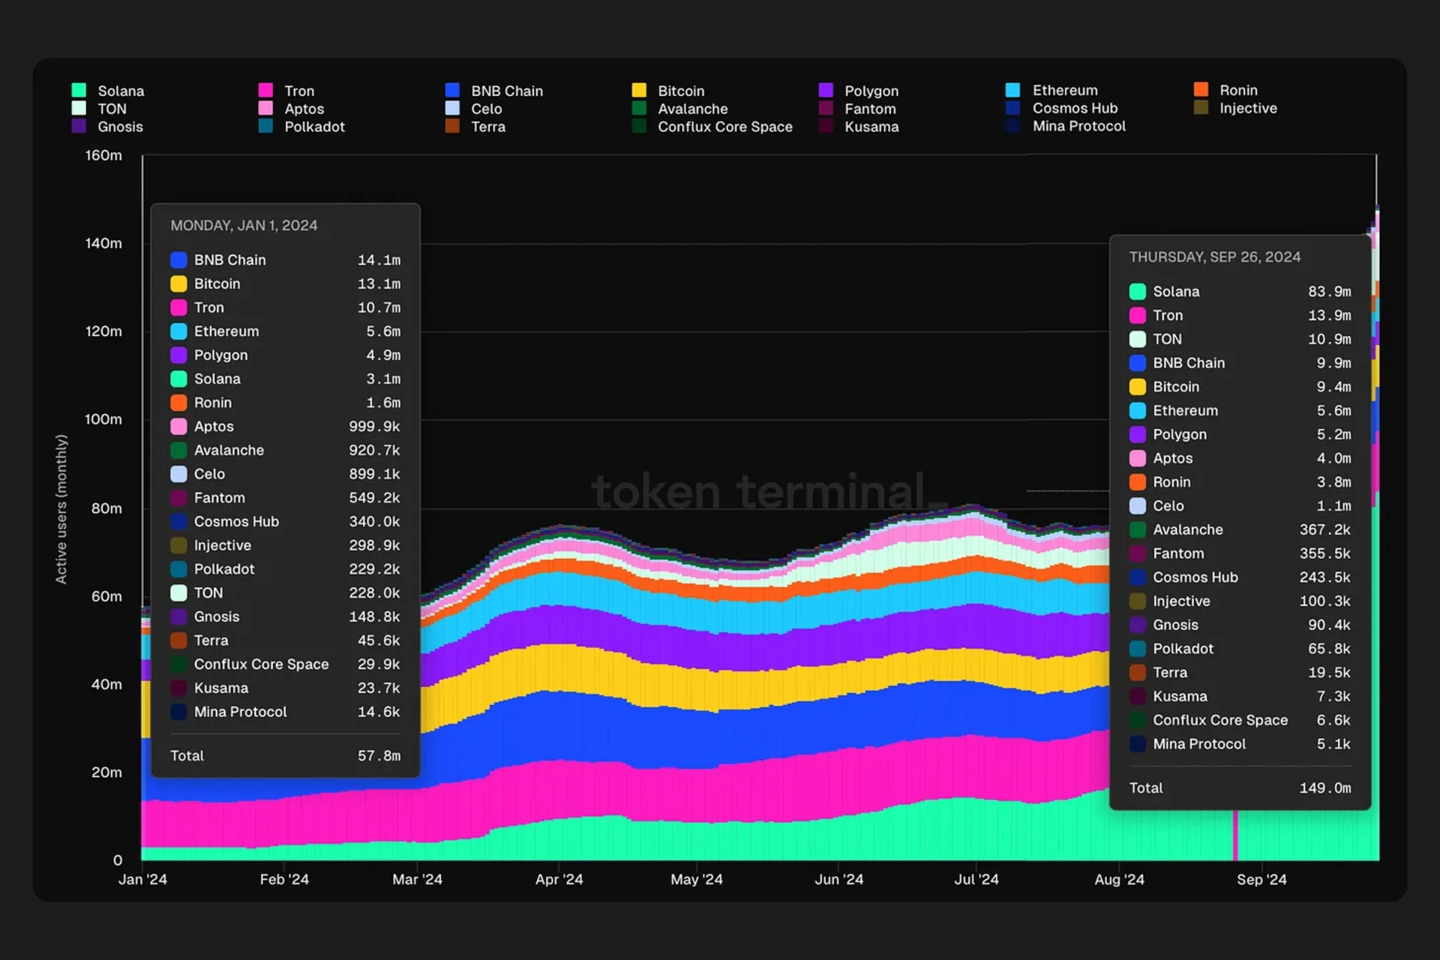Click the 160m y-axis label
The width and height of the screenshot is (1440, 960).
pos(103,155)
